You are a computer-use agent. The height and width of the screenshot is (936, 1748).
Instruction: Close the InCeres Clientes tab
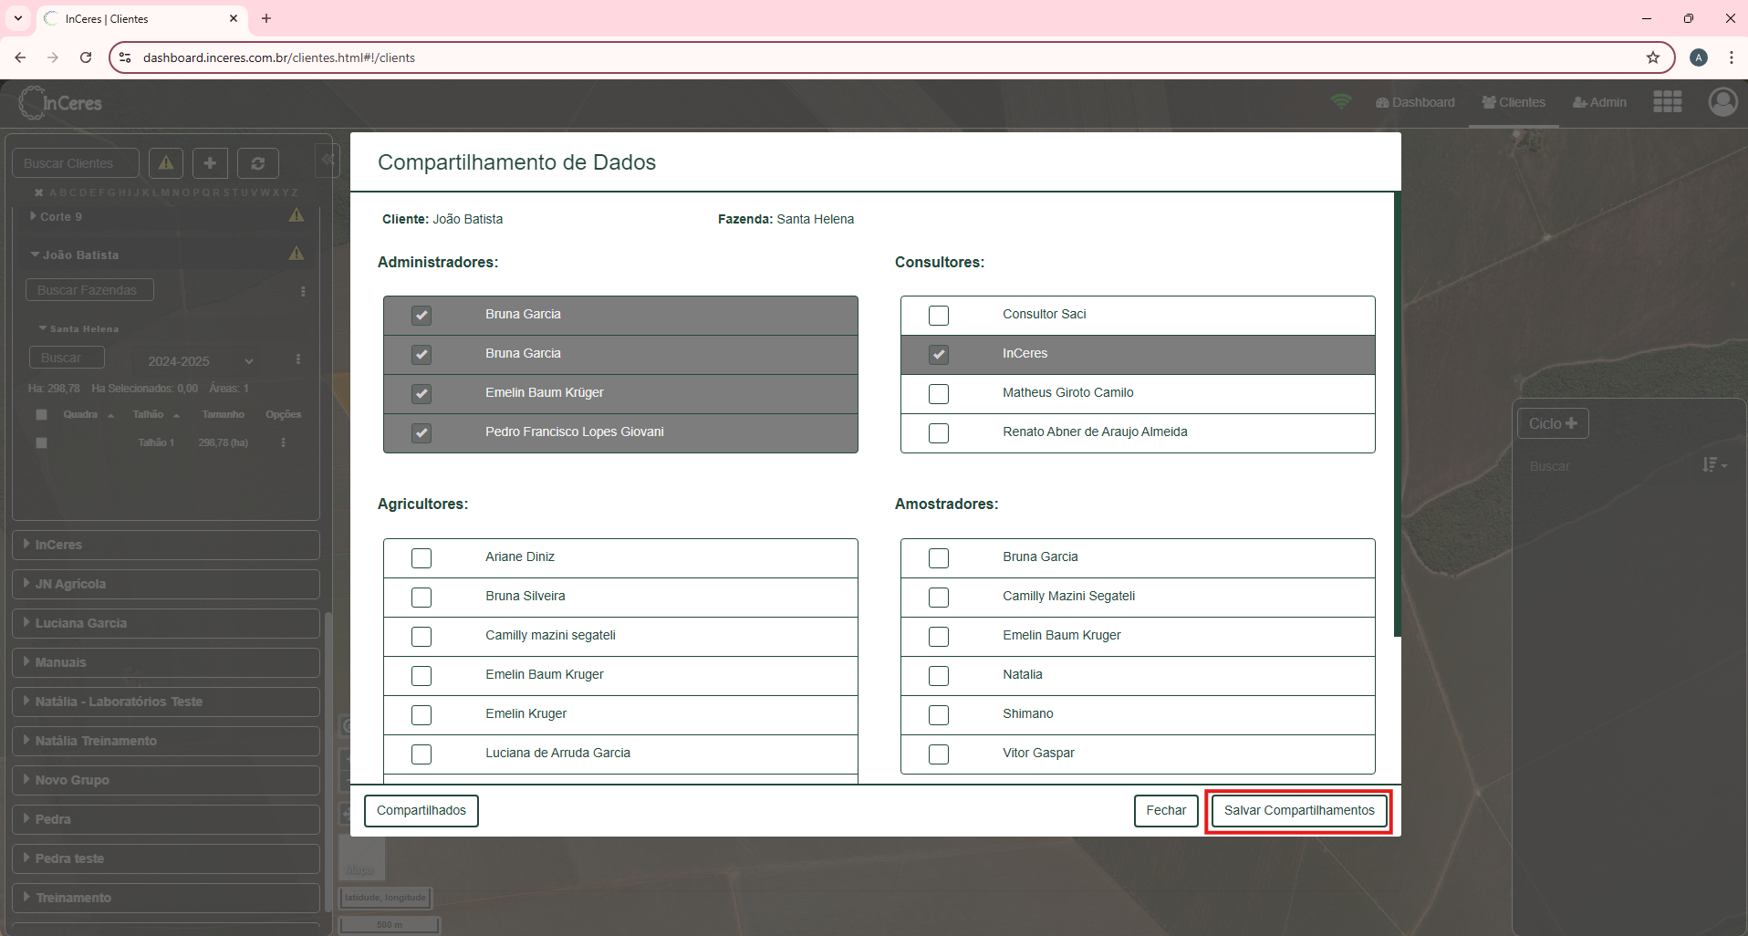point(234,18)
